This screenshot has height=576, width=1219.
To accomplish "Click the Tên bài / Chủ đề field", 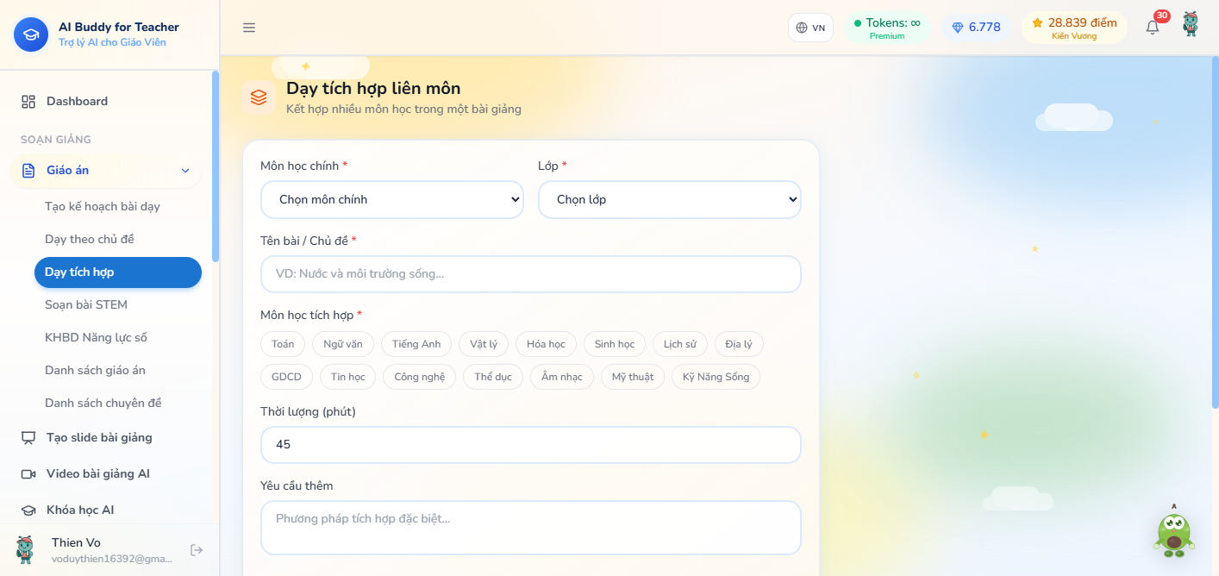I will (x=531, y=274).
